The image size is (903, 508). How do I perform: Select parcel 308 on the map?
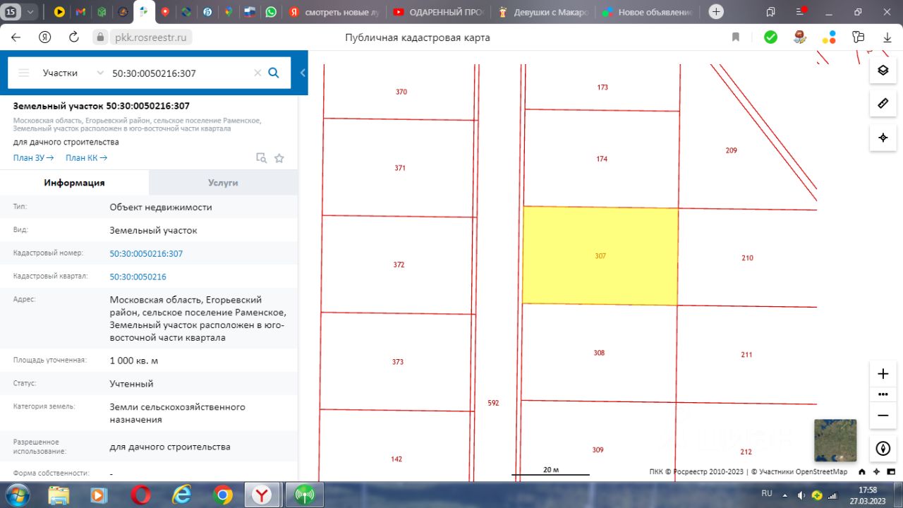[x=599, y=353]
